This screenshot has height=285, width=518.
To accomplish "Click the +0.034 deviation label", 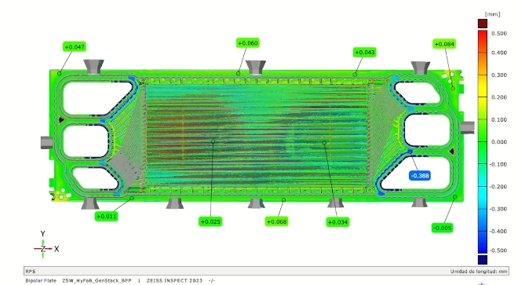I will click(337, 222).
